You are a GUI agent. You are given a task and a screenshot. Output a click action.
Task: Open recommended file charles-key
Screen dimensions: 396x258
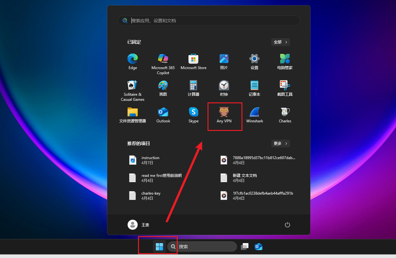pos(151,196)
